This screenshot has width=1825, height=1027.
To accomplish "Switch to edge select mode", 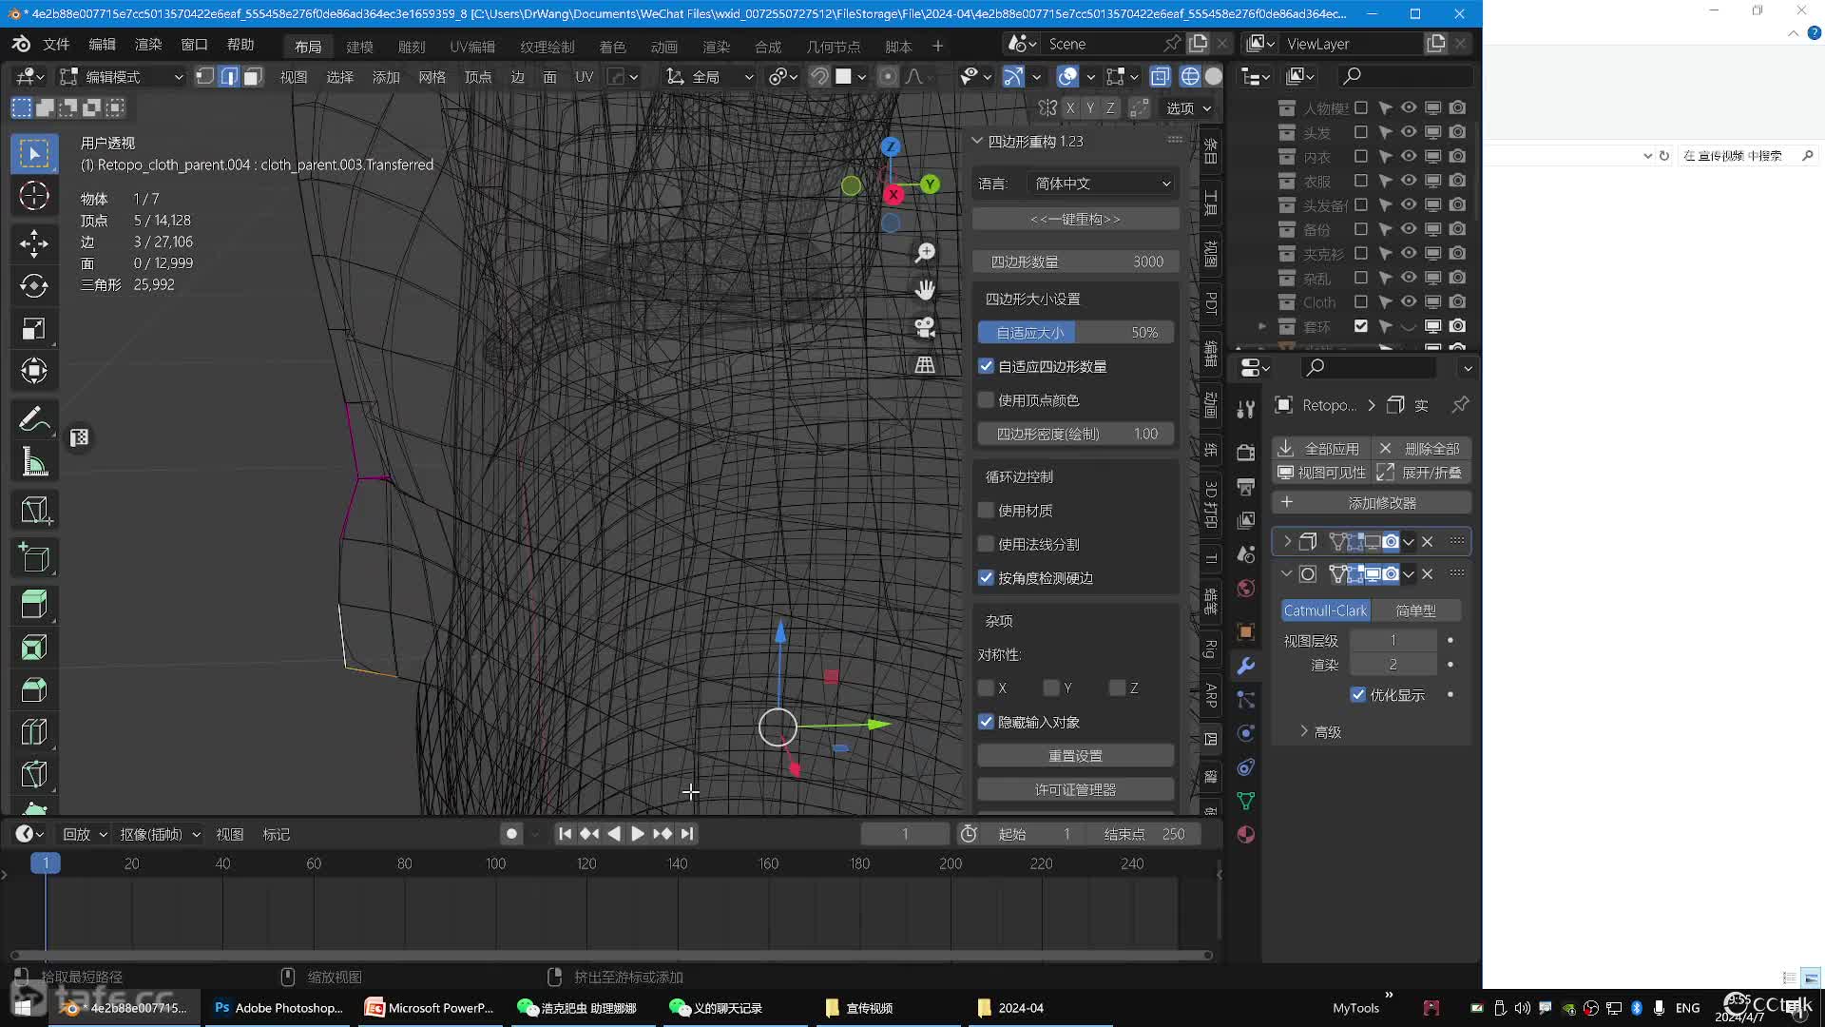I will pyautogui.click(x=229, y=76).
